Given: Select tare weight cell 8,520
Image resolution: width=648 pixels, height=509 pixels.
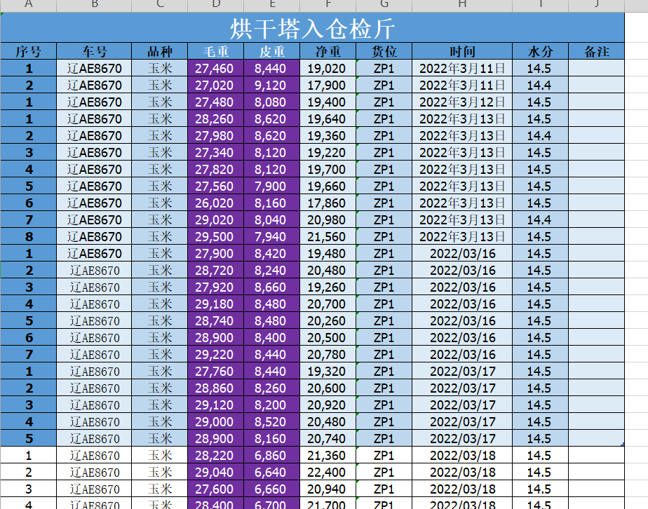Looking at the screenshot, I should click(272, 422).
